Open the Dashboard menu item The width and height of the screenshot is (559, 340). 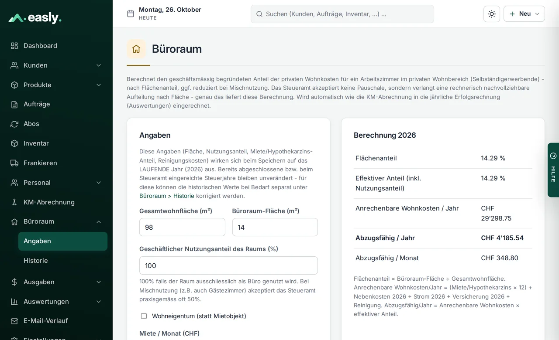56,46
